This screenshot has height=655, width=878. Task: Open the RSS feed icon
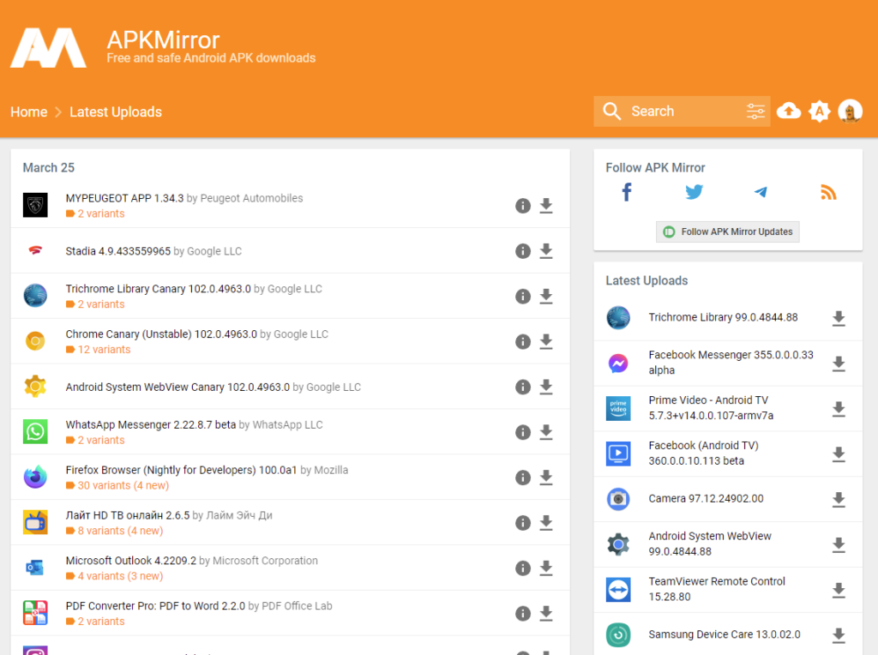pyautogui.click(x=828, y=192)
